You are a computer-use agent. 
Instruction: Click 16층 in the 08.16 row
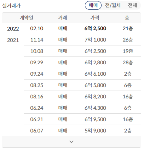click(x=128, y=97)
